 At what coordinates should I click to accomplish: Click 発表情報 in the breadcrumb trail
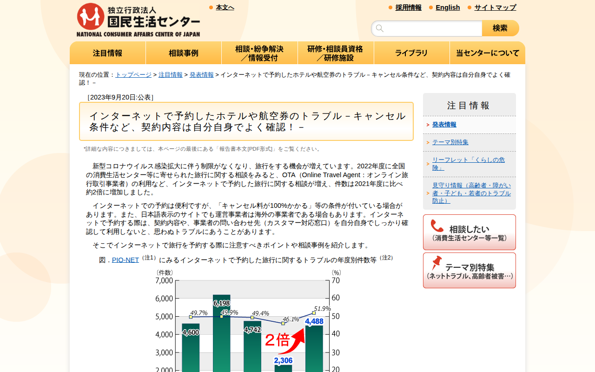click(x=202, y=74)
